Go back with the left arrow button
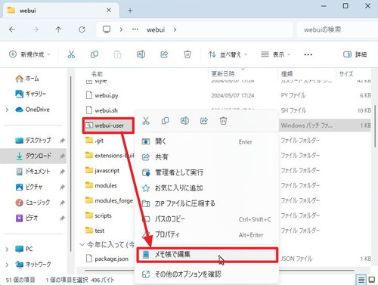Screen dimensions: 378x285 [x=12, y=29]
